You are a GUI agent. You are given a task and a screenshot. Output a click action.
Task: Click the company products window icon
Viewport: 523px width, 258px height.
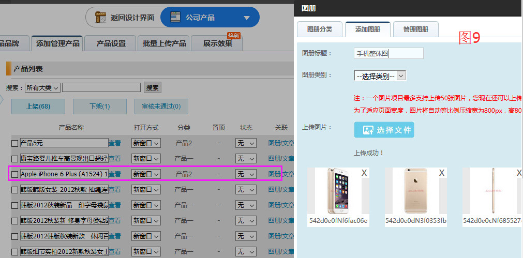tap(174, 18)
